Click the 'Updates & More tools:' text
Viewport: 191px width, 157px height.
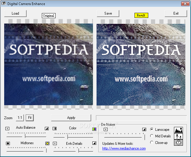point(118,144)
